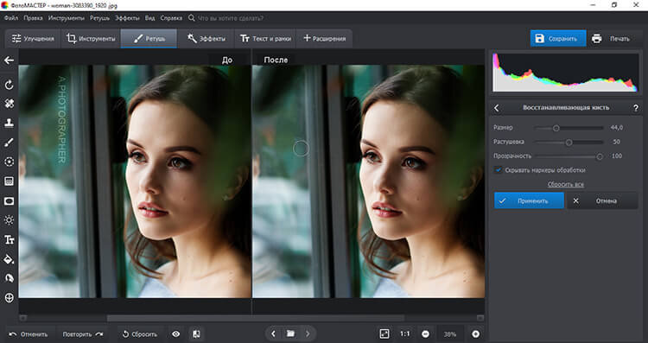Viewport: 648px width, 343px height.
Task: Open the Файл menu
Action: [11, 18]
